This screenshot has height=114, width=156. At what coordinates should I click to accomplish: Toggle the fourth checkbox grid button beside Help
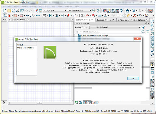point(117,11)
